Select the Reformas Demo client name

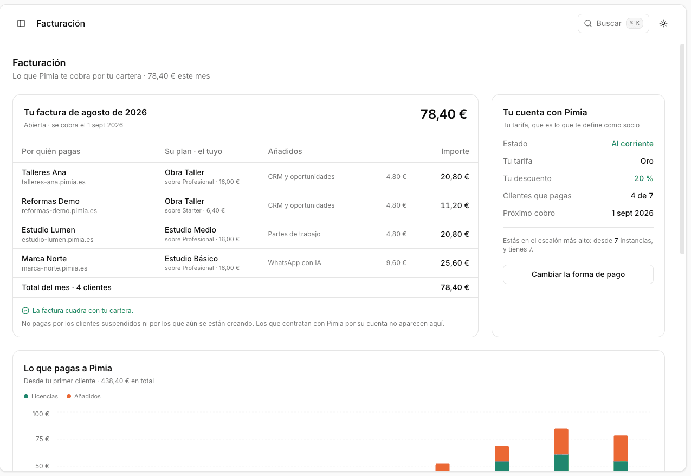coord(50,201)
